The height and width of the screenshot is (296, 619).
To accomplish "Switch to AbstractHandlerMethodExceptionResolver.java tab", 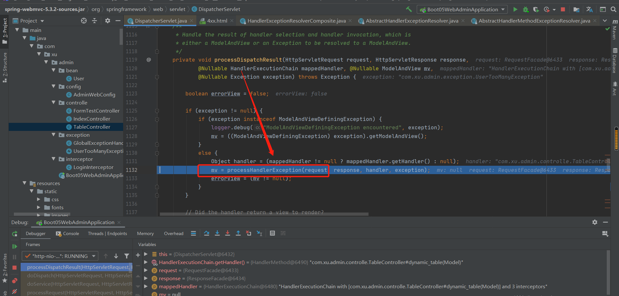I will 534,21.
